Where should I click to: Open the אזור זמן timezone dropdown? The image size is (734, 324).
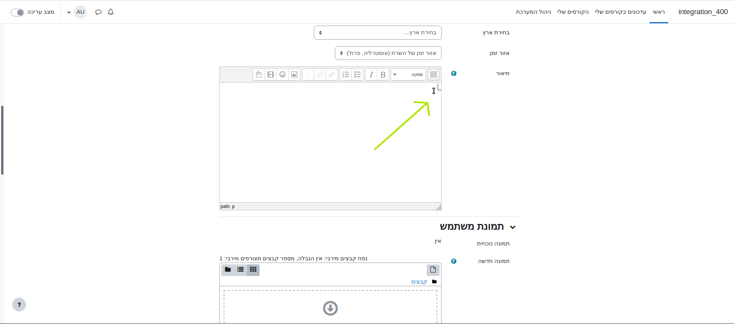click(x=388, y=53)
